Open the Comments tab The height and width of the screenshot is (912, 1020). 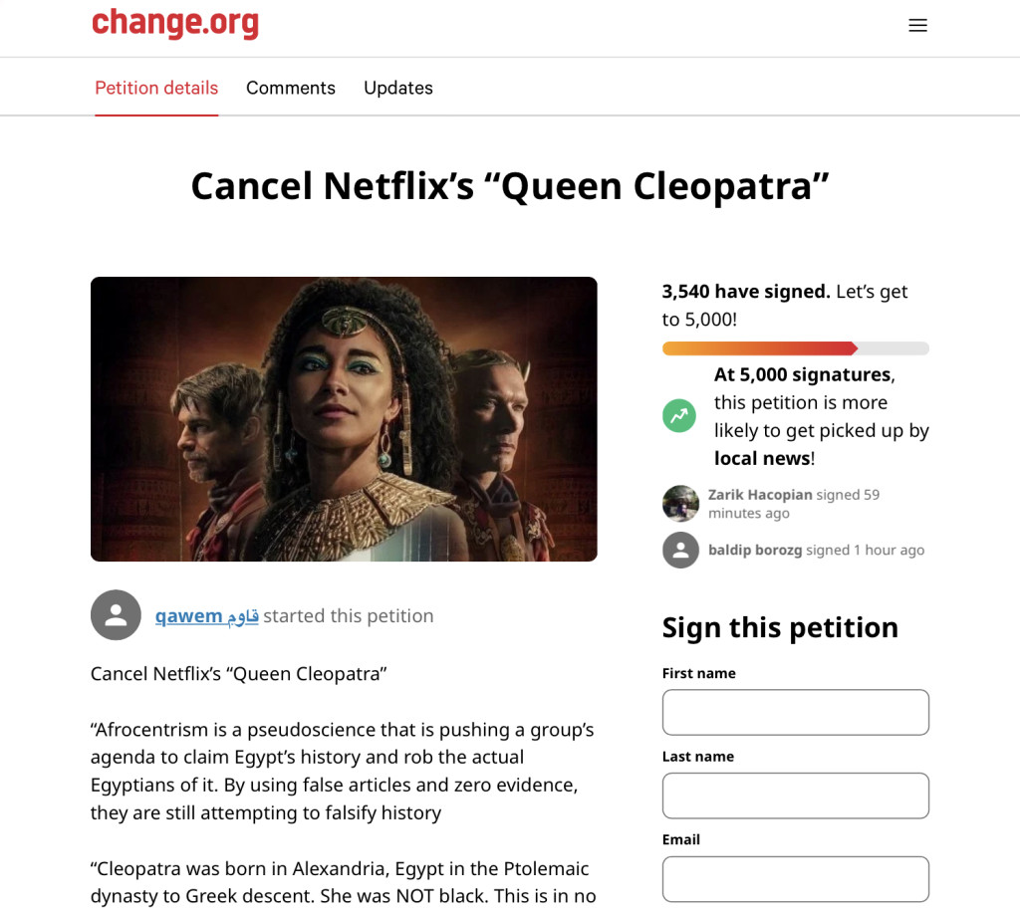(x=291, y=88)
